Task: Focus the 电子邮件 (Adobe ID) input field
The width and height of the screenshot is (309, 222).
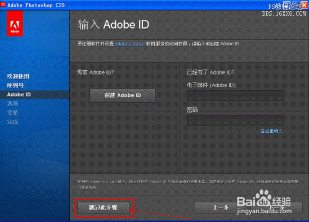Action: click(235, 96)
